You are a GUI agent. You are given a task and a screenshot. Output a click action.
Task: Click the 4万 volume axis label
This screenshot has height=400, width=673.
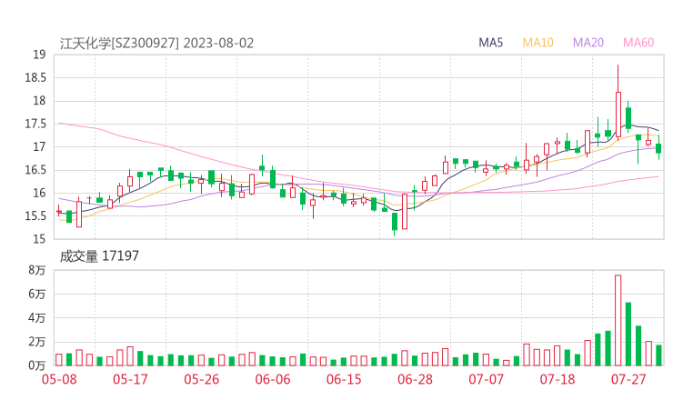(37, 318)
